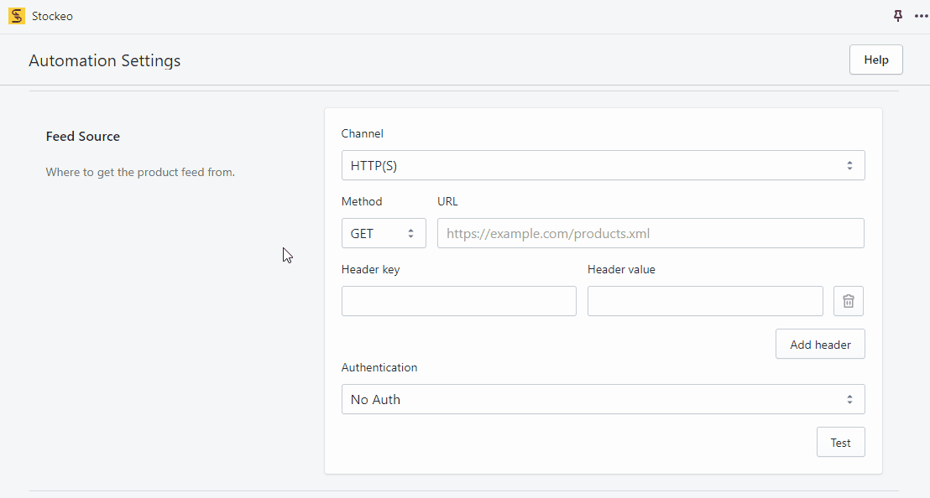
Task: Open the three-dot overflow menu
Action: [921, 16]
